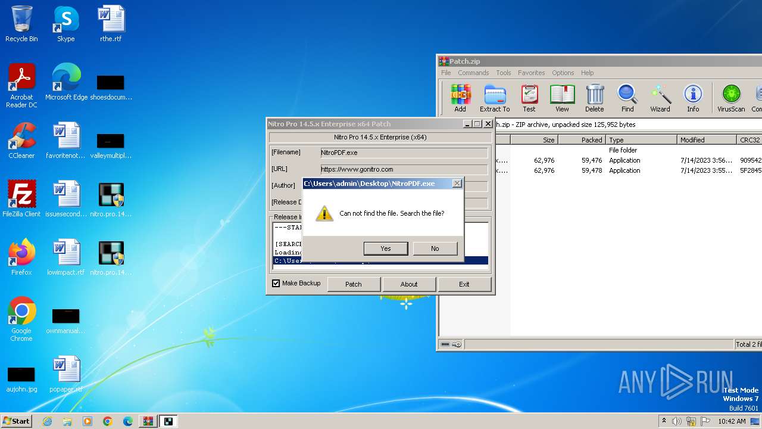This screenshot has height=429, width=762.
Task: Open Favorites menu in WinRAR
Action: [532, 73]
